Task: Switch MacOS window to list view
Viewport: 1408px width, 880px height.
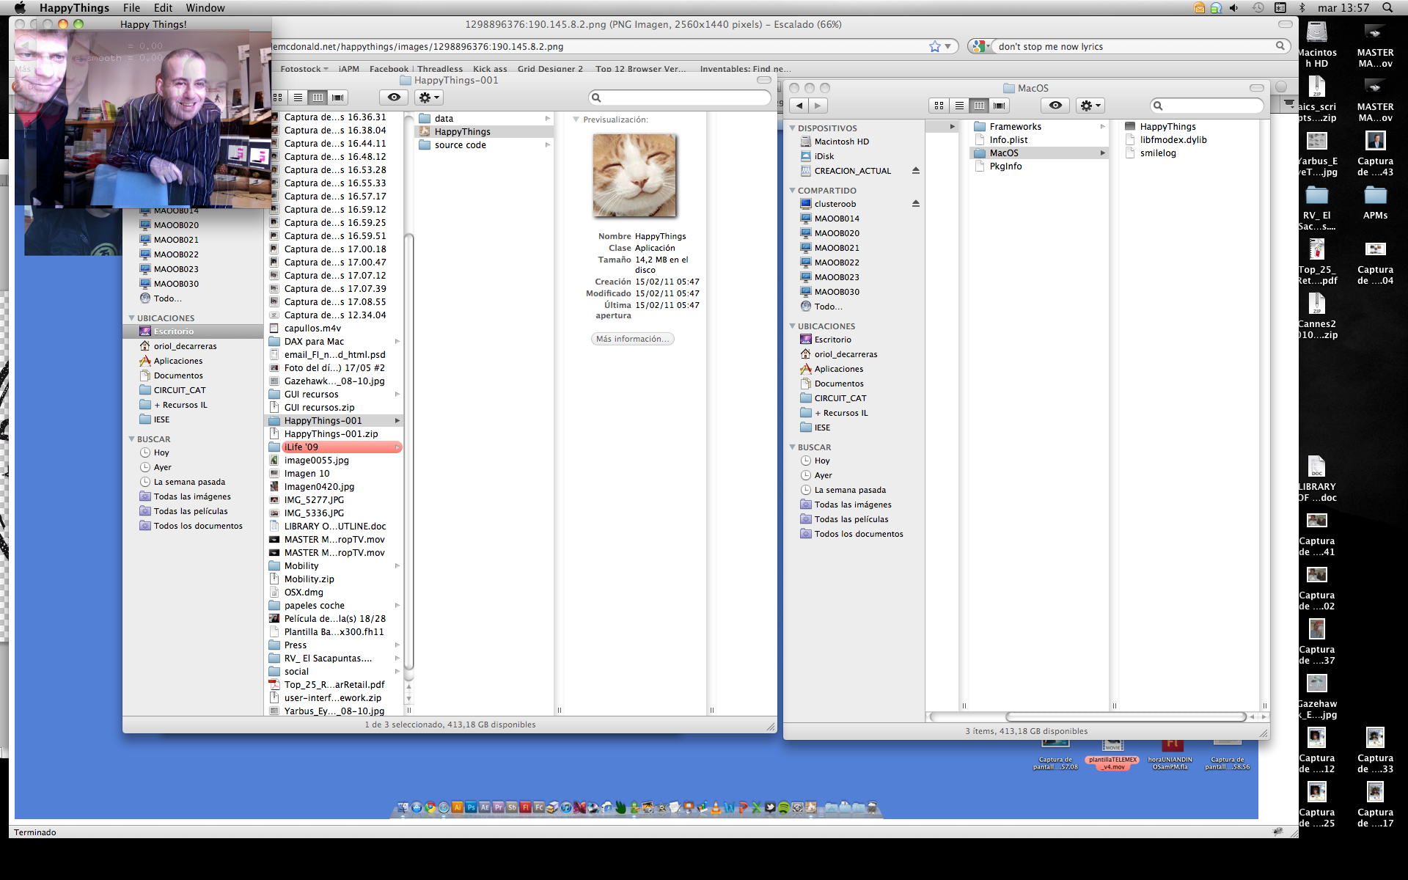Action: [959, 106]
